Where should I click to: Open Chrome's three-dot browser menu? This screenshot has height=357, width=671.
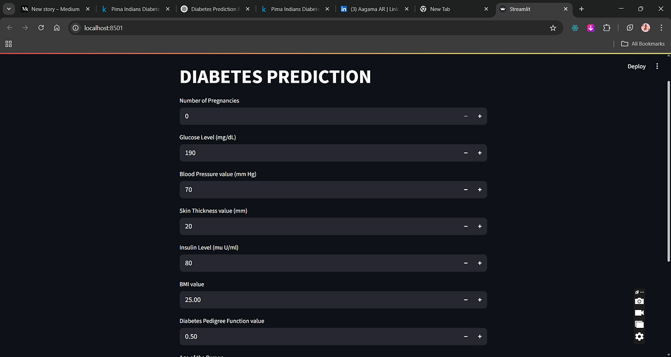pos(660,27)
